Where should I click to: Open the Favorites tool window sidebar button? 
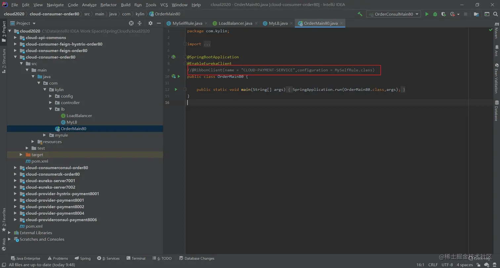click(x=4, y=219)
